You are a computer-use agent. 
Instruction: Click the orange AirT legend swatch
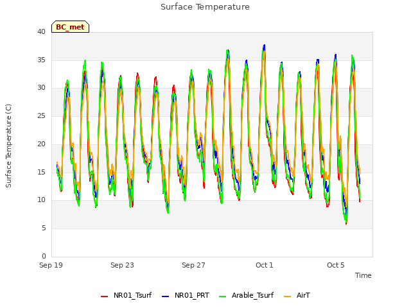[288, 296]
